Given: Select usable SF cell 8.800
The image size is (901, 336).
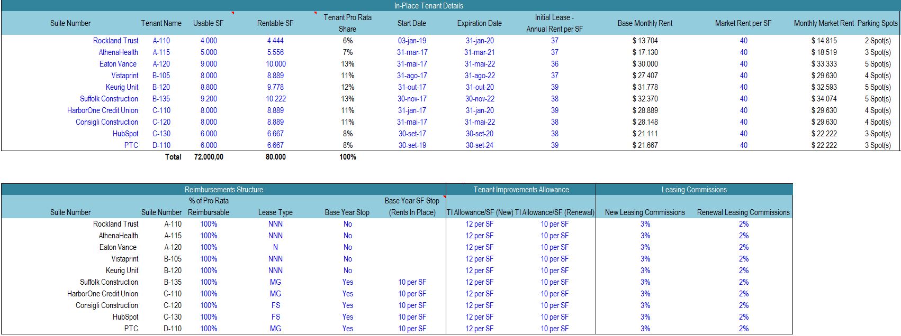Looking at the screenshot, I should [x=209, y=87].
